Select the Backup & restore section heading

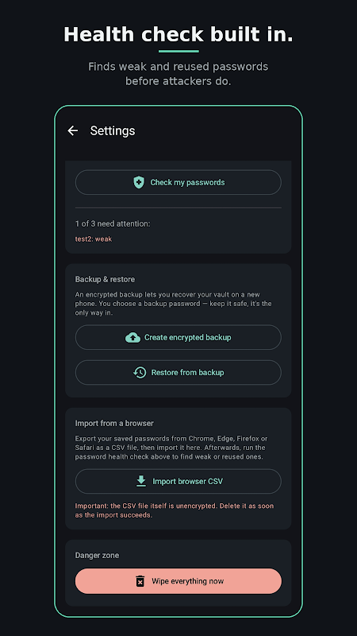tap(105, 279)
